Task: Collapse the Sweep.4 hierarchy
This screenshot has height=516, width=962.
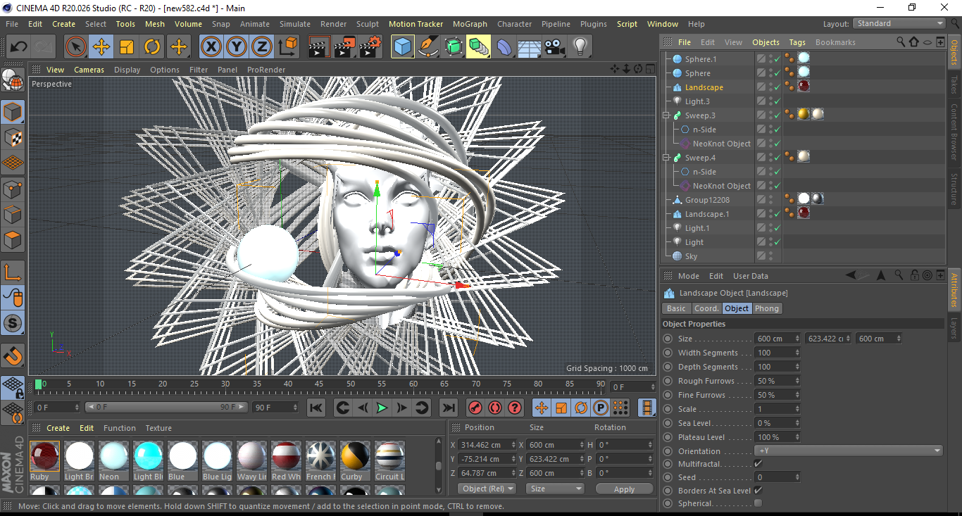Action: 666,158
